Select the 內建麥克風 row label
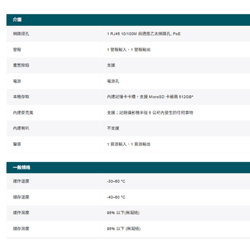Viewport: 250px width, 250px height. pos(23,113)
